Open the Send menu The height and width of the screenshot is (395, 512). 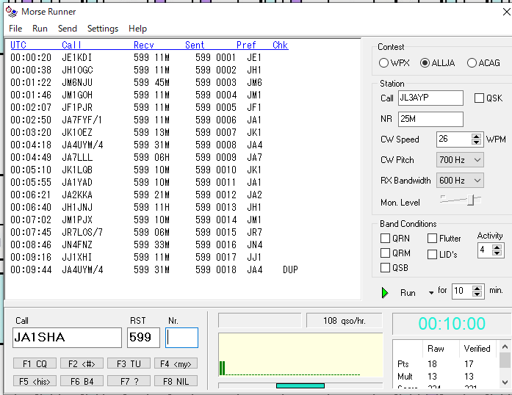pos(68,29)
